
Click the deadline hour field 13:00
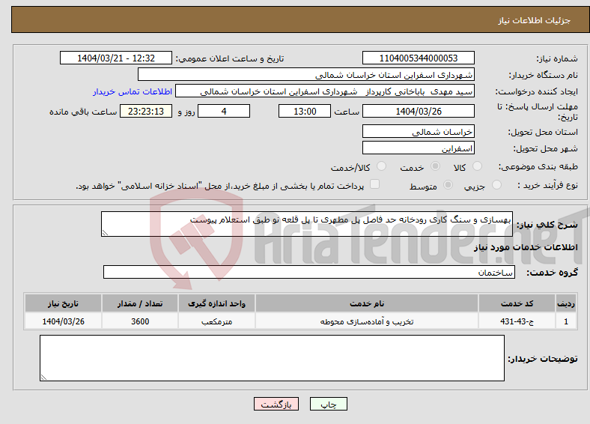pos(305,112)
